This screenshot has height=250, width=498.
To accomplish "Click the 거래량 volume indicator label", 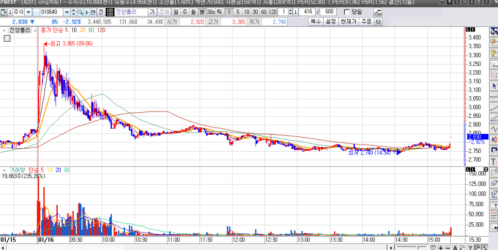I will pyautogui.click(x=18, y=170).
